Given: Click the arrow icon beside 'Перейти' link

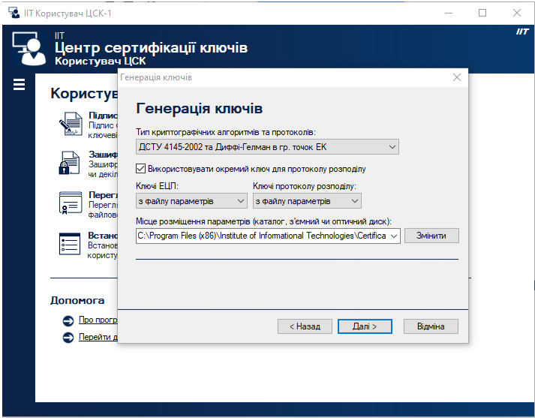Looking at the screenshot, I should click(x=68, y=338).
